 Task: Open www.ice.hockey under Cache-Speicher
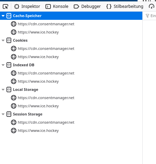click(x=38, y=32)
